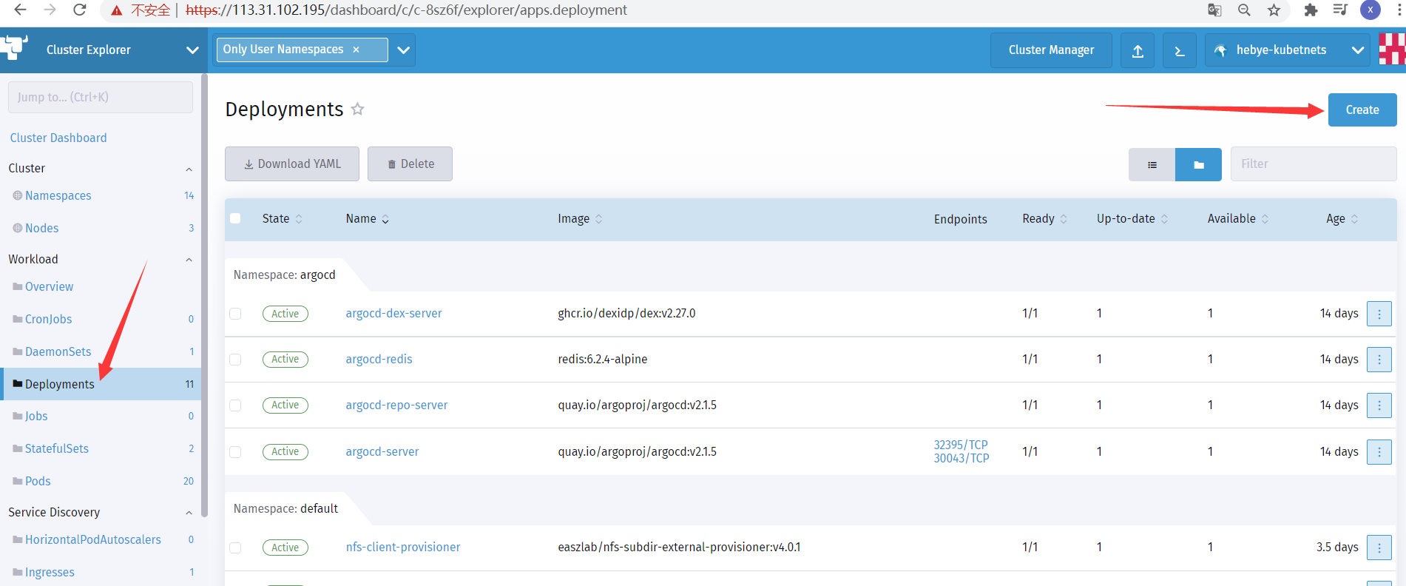
Task: Check the argocd-redis row checkbox
Action: point(235,360)
